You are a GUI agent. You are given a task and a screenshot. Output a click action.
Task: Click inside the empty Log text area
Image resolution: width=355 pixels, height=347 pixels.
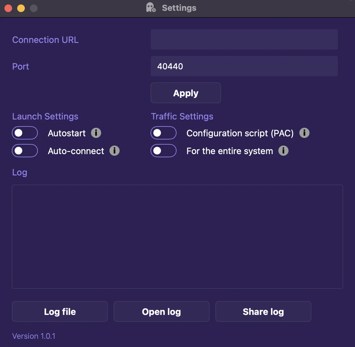coord(177,237)
